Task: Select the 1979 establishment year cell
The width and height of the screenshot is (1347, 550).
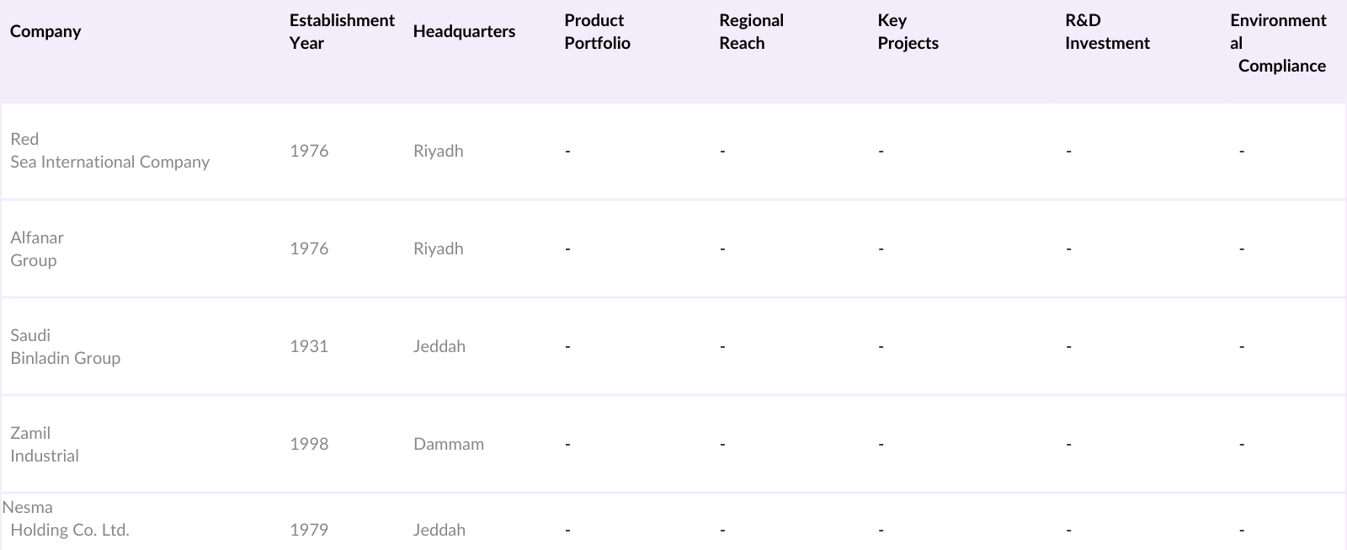Action: (309, 531)
